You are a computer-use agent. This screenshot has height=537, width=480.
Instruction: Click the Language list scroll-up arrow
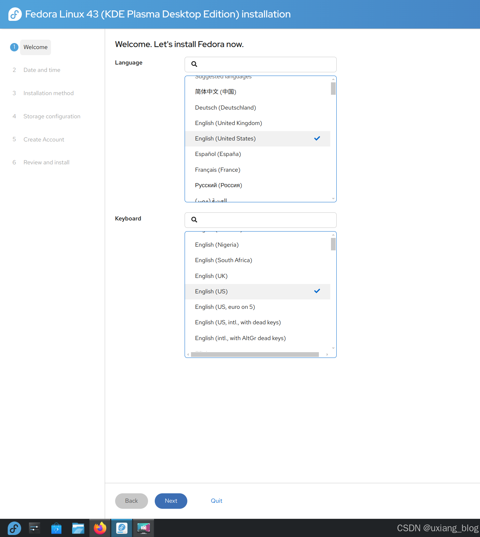point(333,79)
